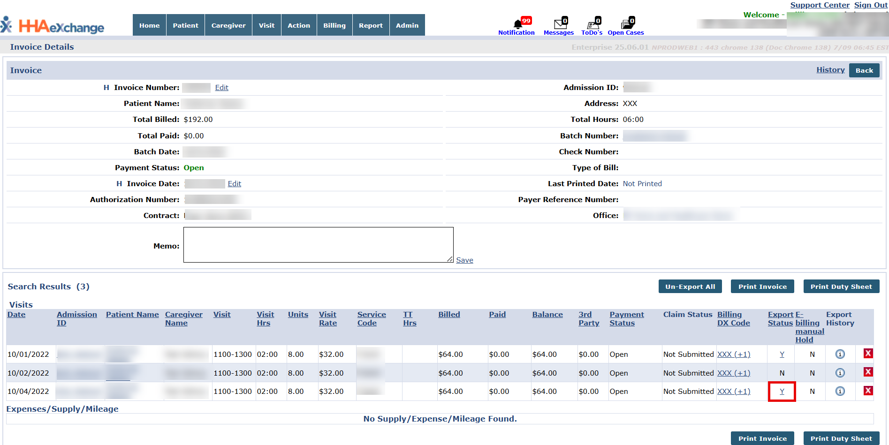Image resolution: width=889 pixels, height=445 pixels.
Task: Open the Caregiver menu
Action: tap(228, 25)
